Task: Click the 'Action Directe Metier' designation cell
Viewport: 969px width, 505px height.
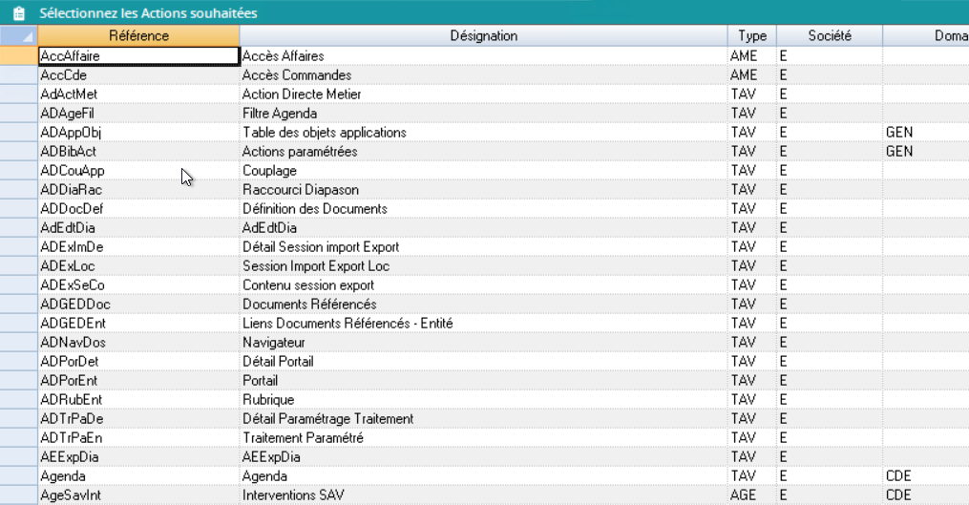Action: pyautogui.click(x=483, y=95)
